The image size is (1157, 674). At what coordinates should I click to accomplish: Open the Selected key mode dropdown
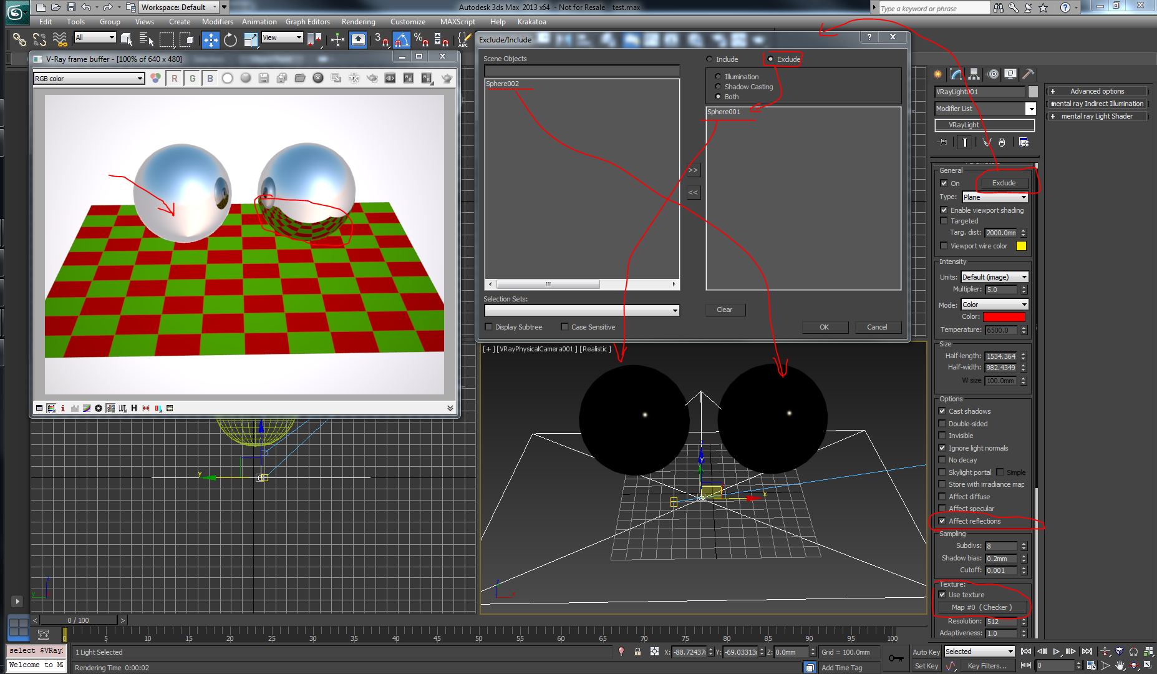(980, 652)
